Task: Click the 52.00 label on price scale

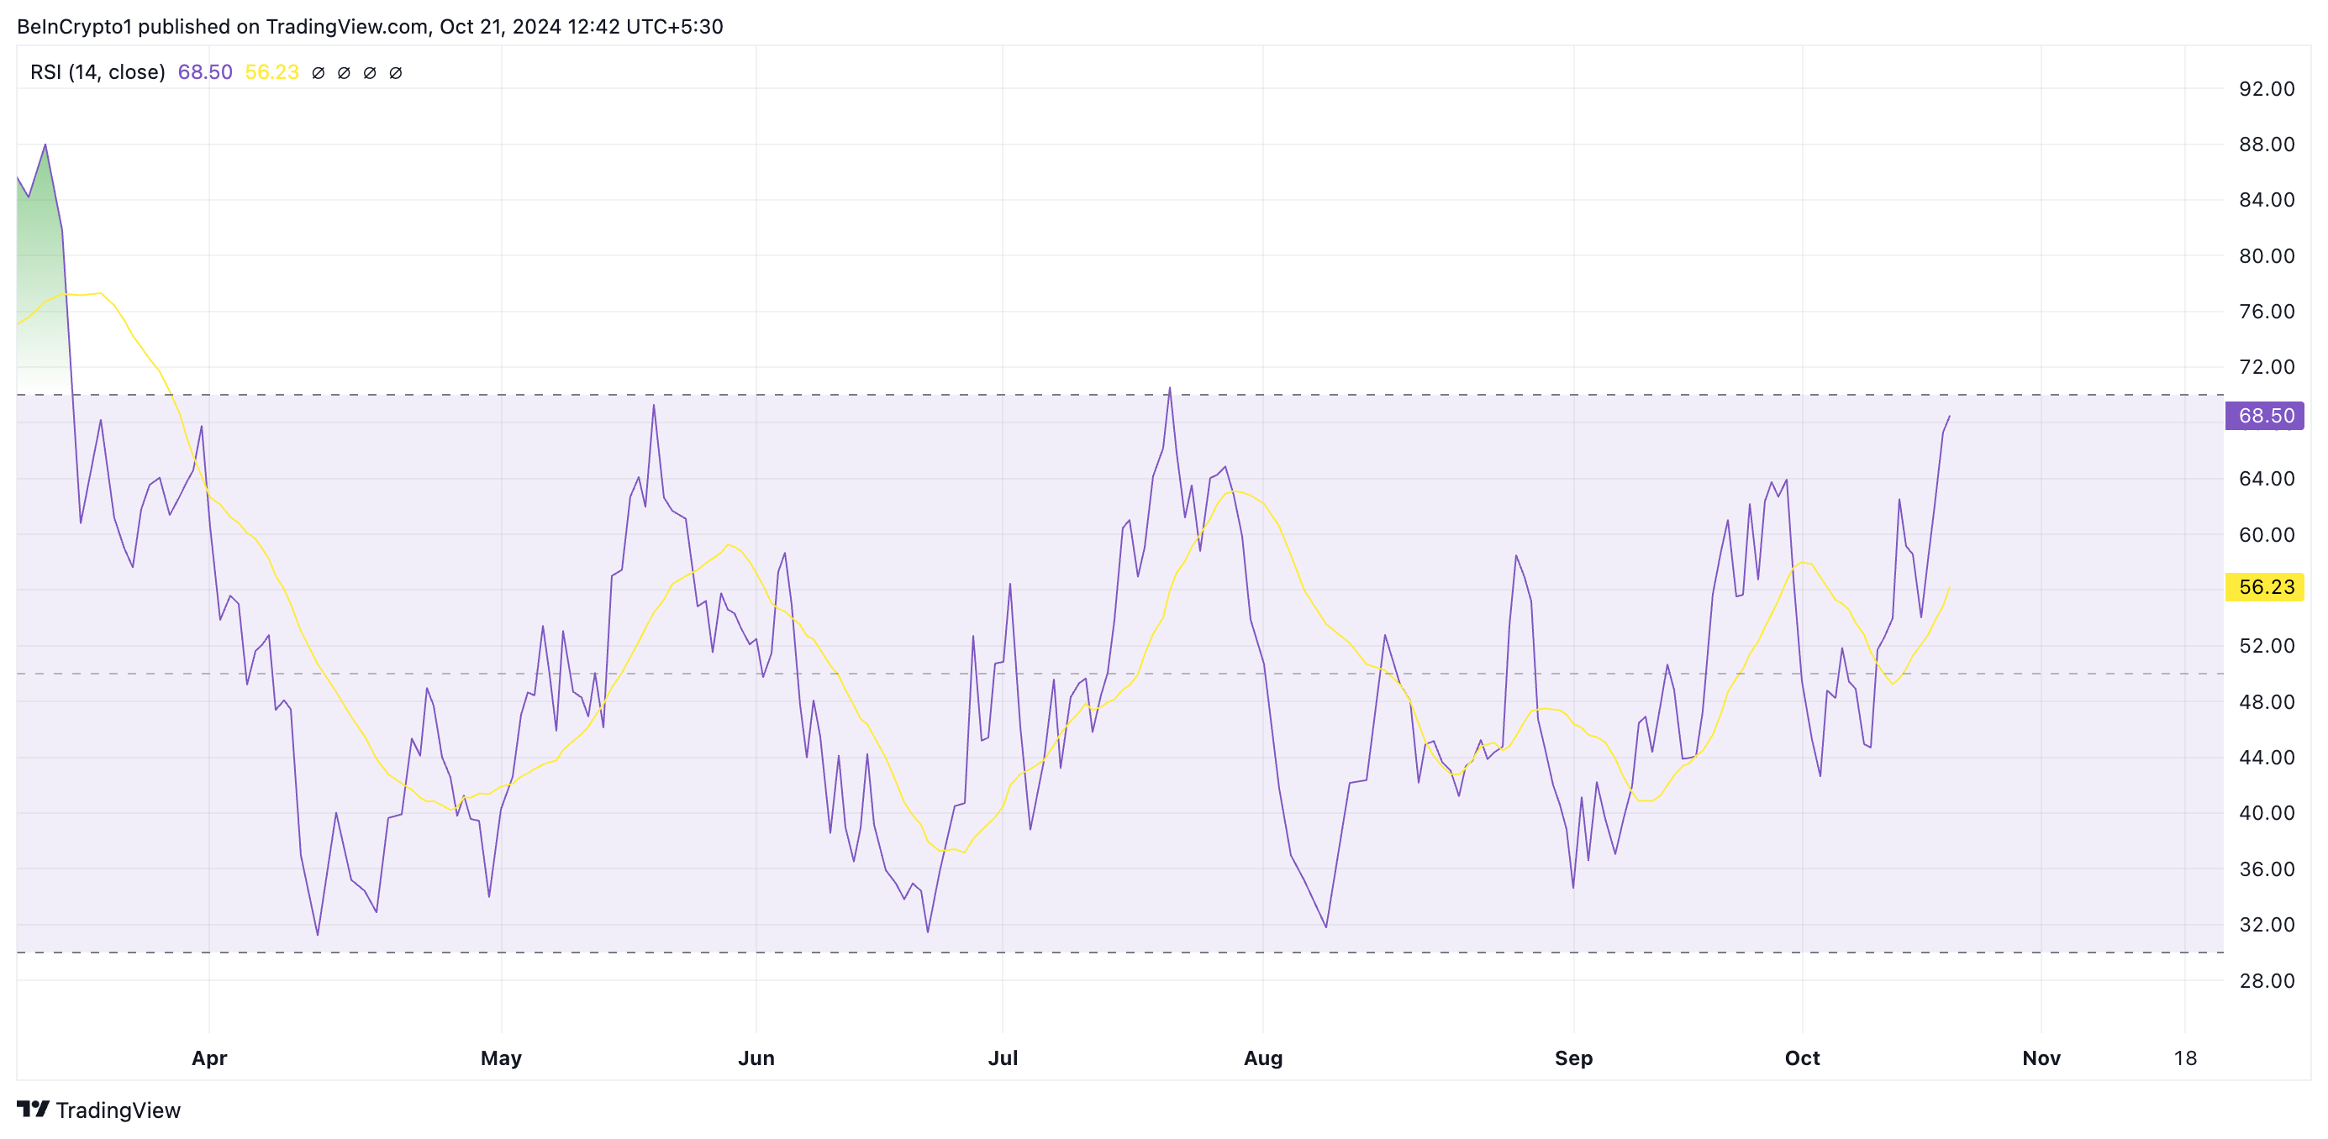Action: click(x=2266, y=646)
